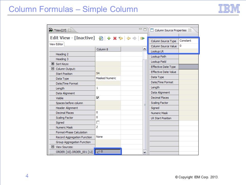Screen dimensions: 246x185
Task: Open the Column Source Type value Constant
Action: [x=188, y=41]
